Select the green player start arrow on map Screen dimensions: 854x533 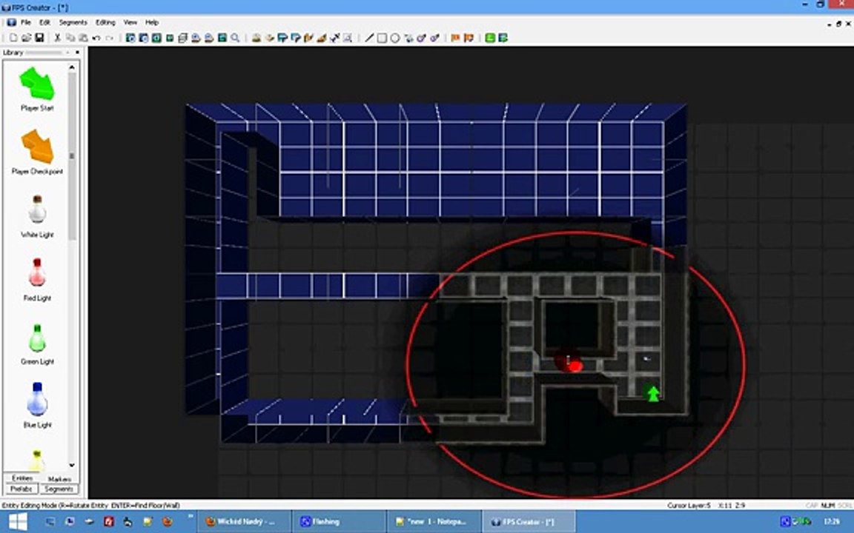[653, 392]
